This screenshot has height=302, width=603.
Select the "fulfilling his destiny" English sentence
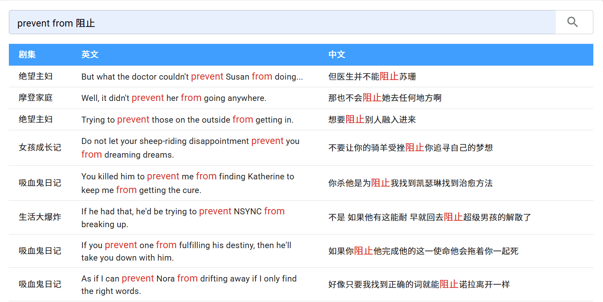tap(186, 251)
